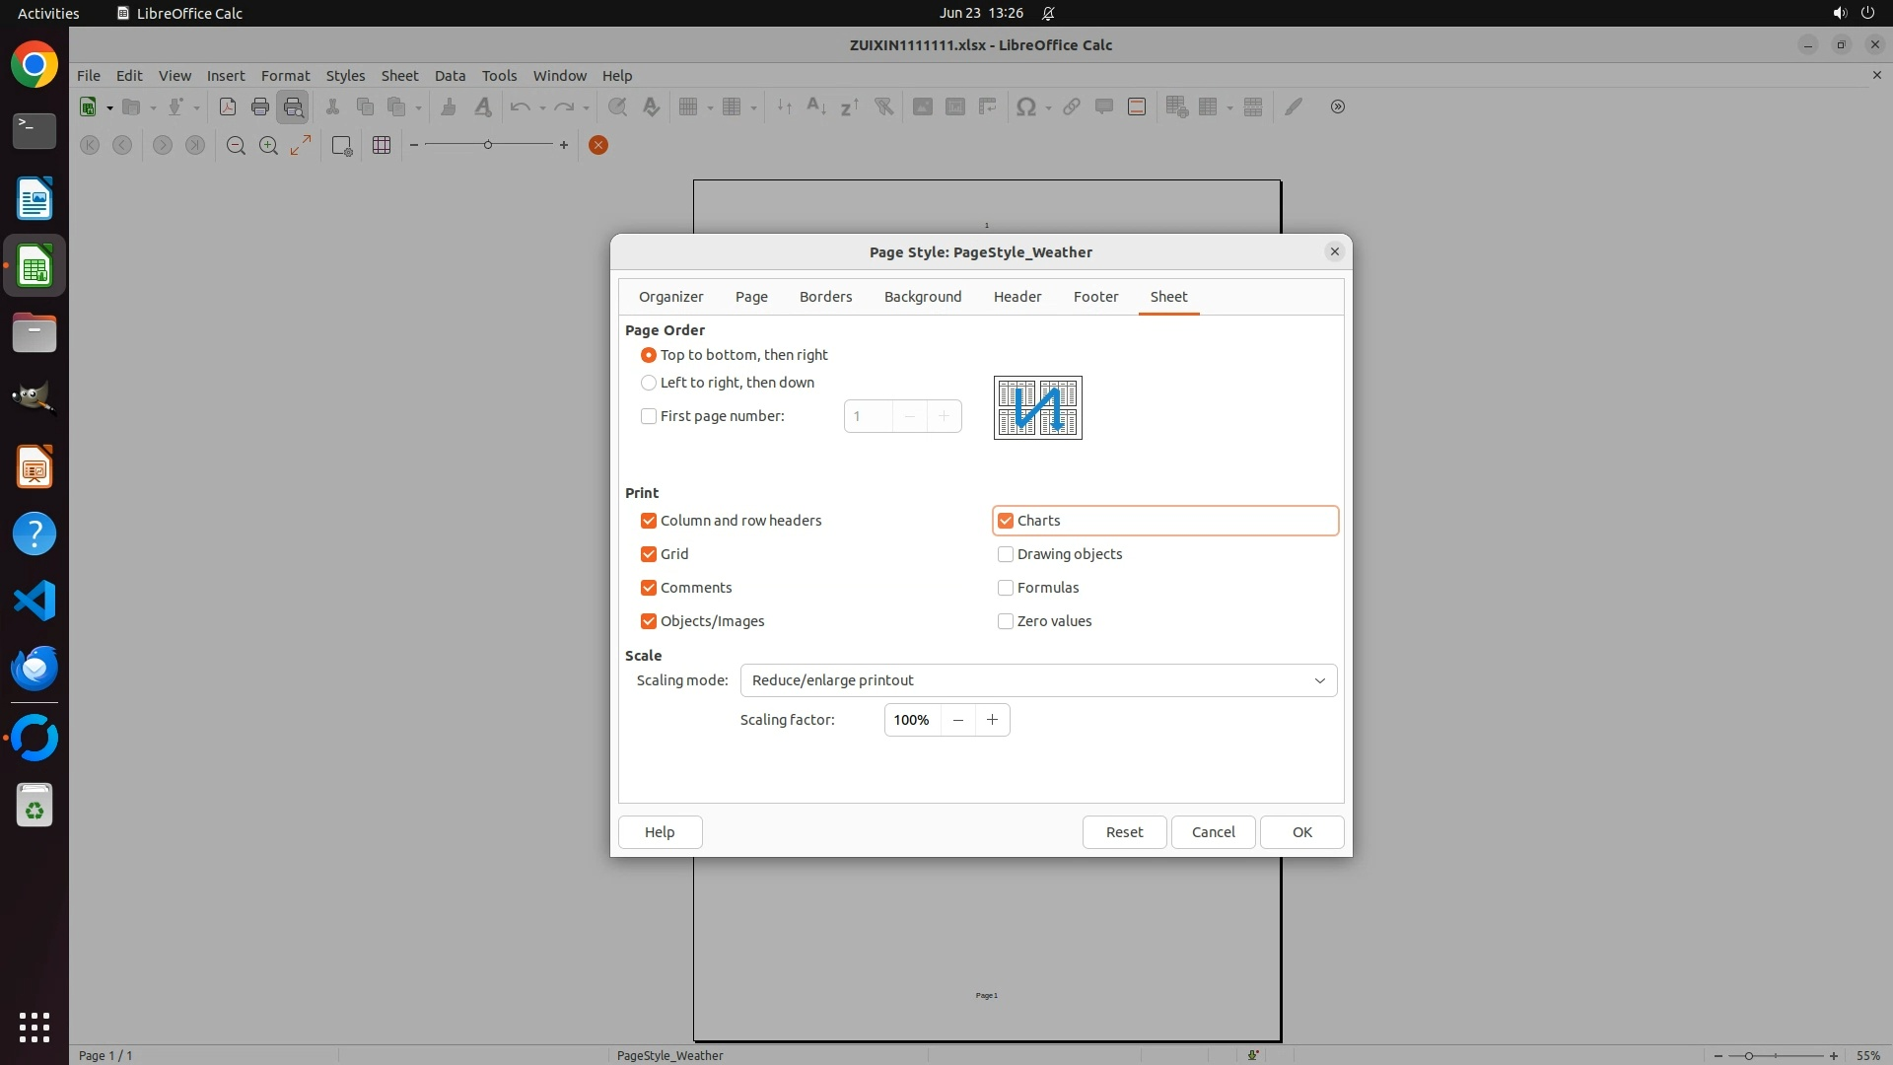Uncheck the Grid print option
This screenshot has height=1065, width=1893.
pos(649,554)
